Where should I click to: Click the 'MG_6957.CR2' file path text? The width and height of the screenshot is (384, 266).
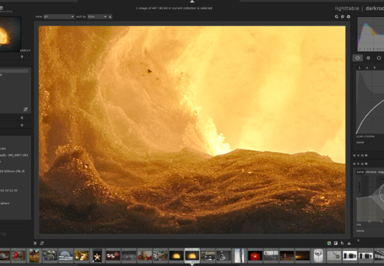click(x=14, y=155)
